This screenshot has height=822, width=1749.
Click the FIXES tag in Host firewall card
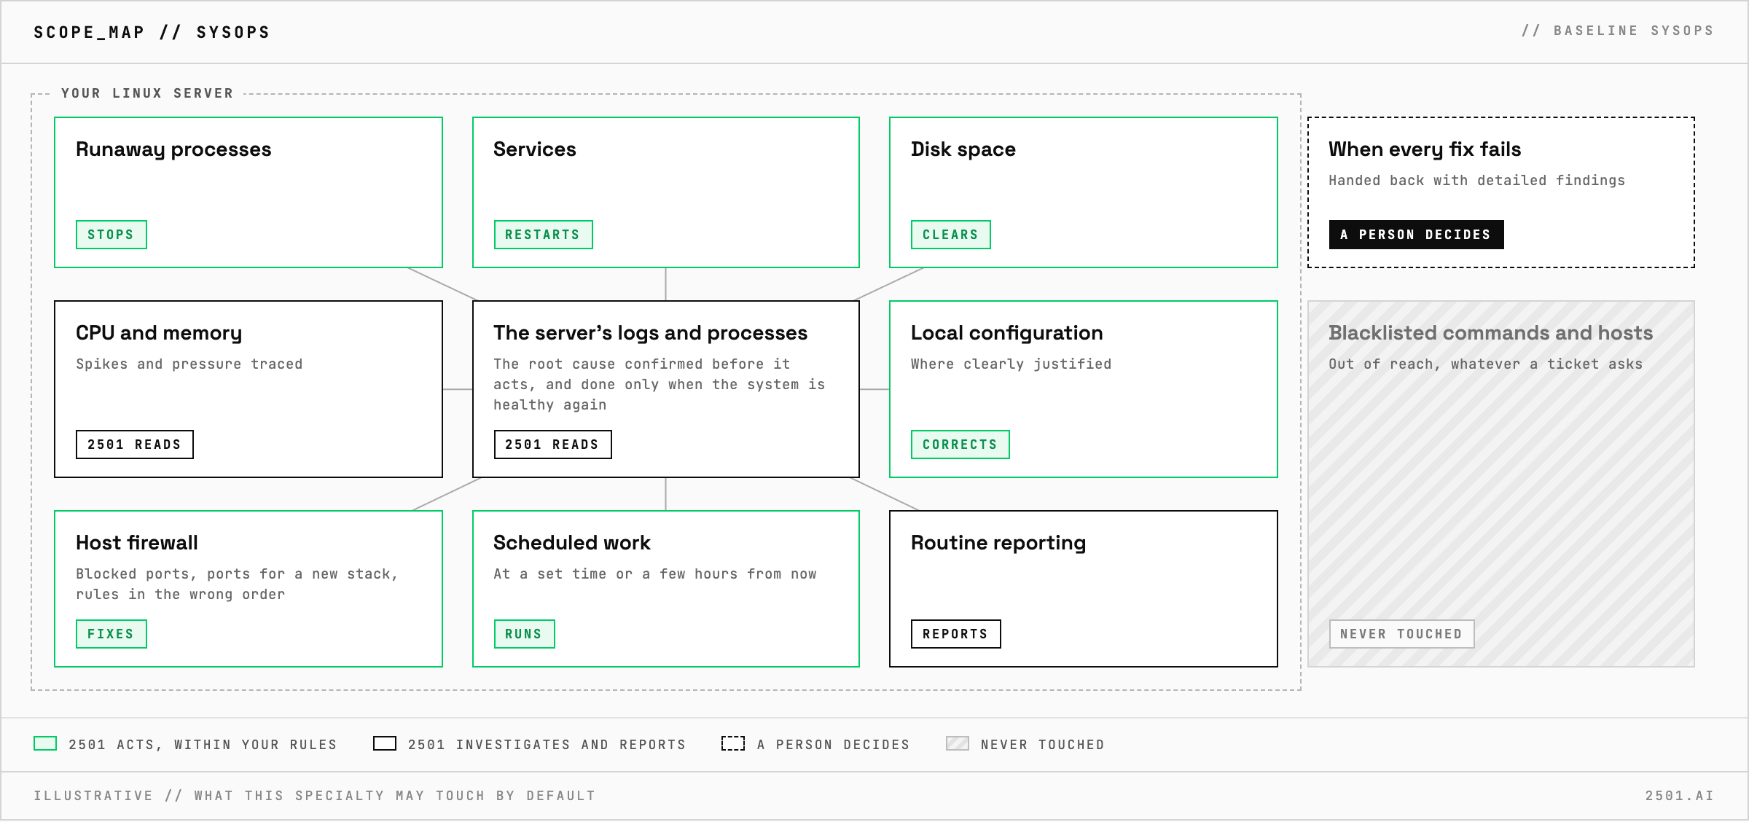(111, 634)
